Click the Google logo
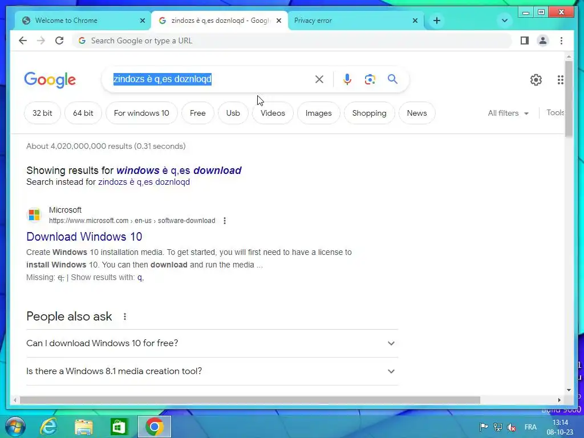 point(50,80)
